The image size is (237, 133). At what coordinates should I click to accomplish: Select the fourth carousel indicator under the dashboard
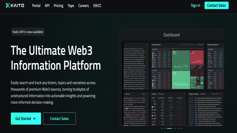point(175,128)
